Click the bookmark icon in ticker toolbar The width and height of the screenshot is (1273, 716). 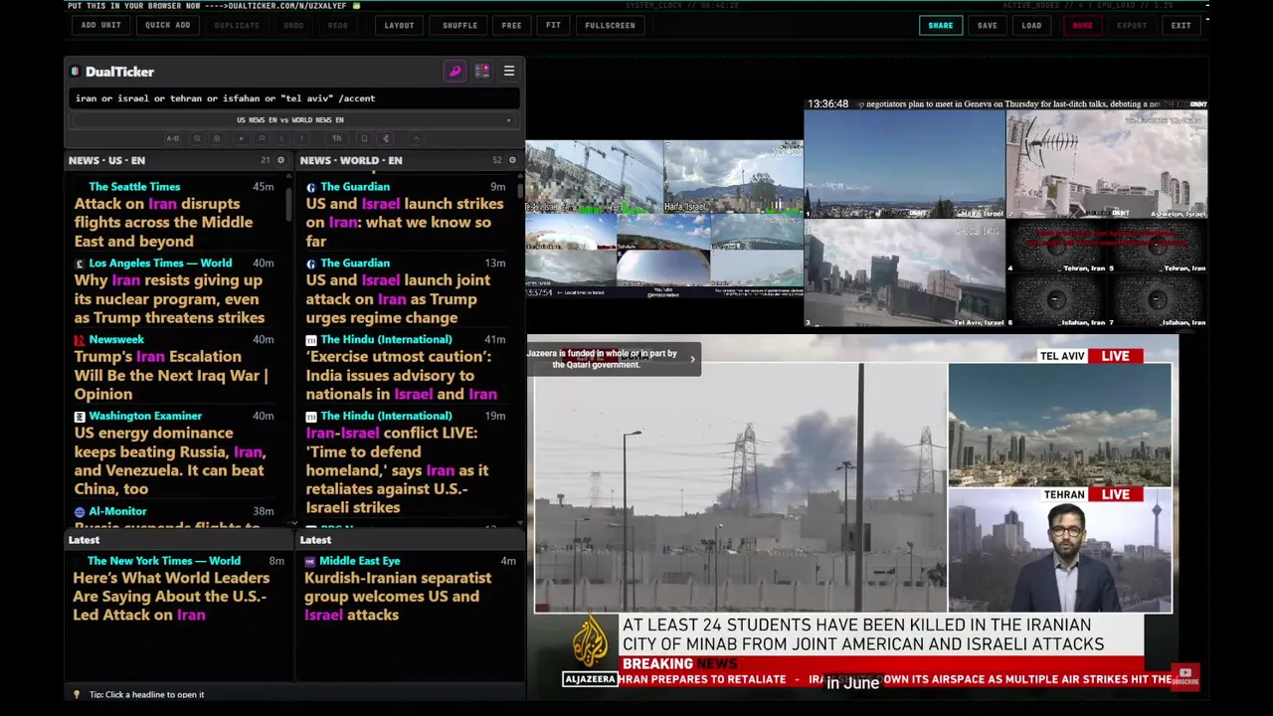point(364,138)
